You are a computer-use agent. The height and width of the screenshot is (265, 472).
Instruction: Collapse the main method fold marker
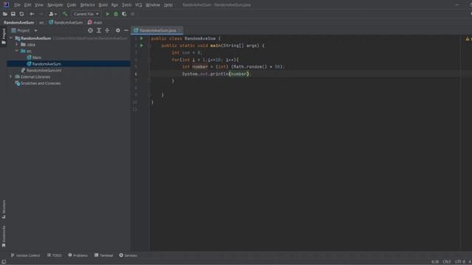point(149,46)
